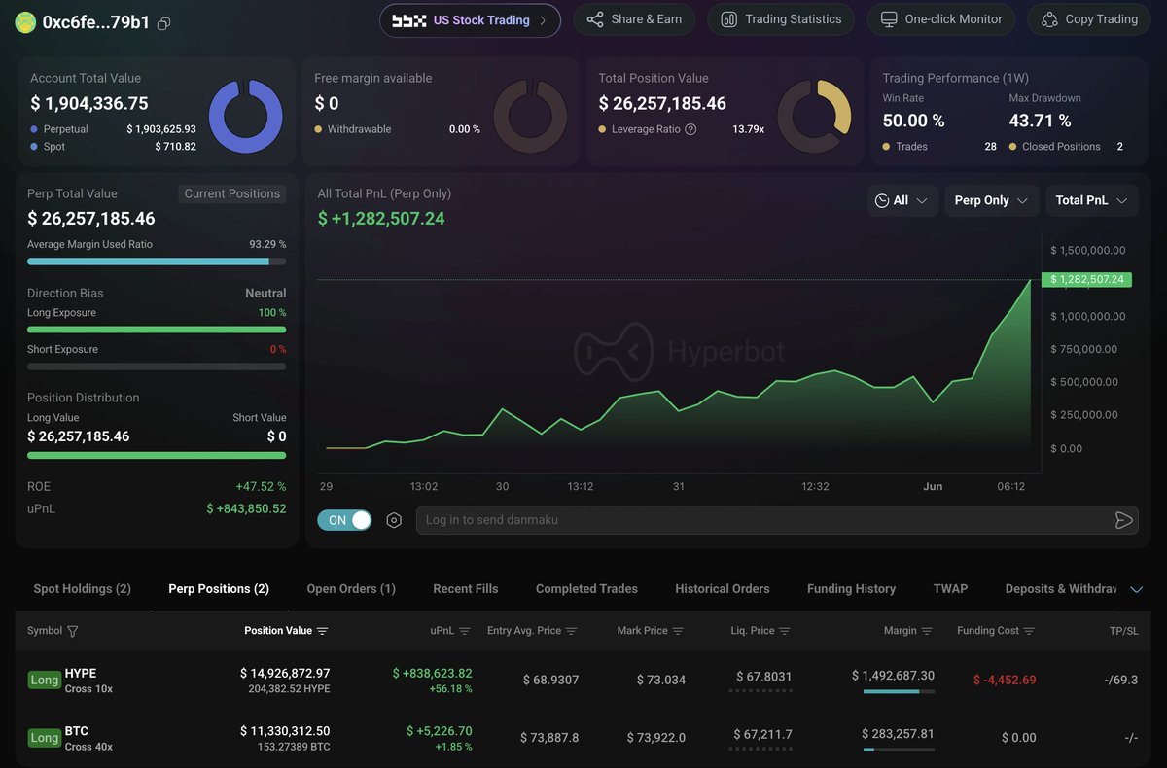Open danmaku settings hexagon icon

tap(394, 520)
